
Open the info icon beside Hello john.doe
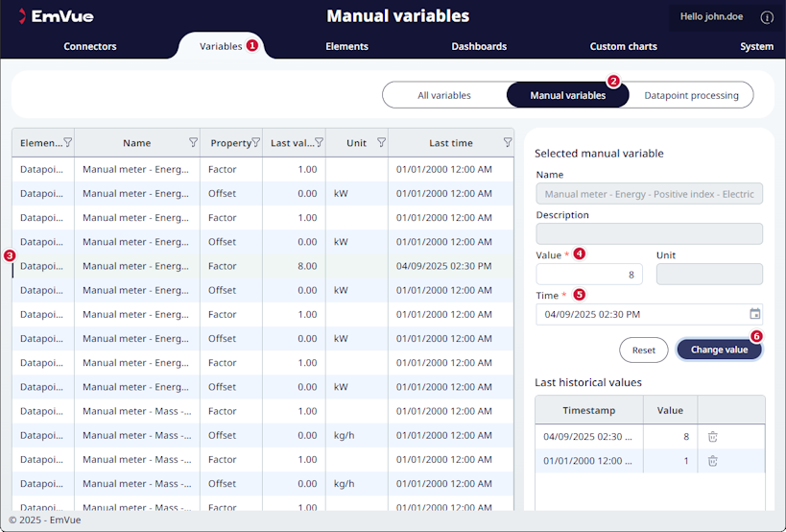[767, 17]
